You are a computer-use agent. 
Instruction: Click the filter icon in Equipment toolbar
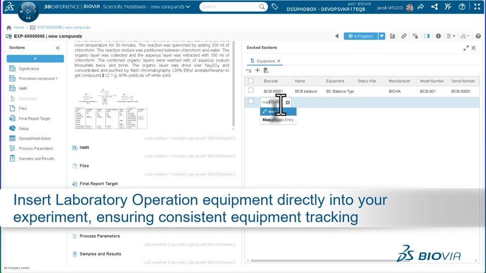(249, 71)
